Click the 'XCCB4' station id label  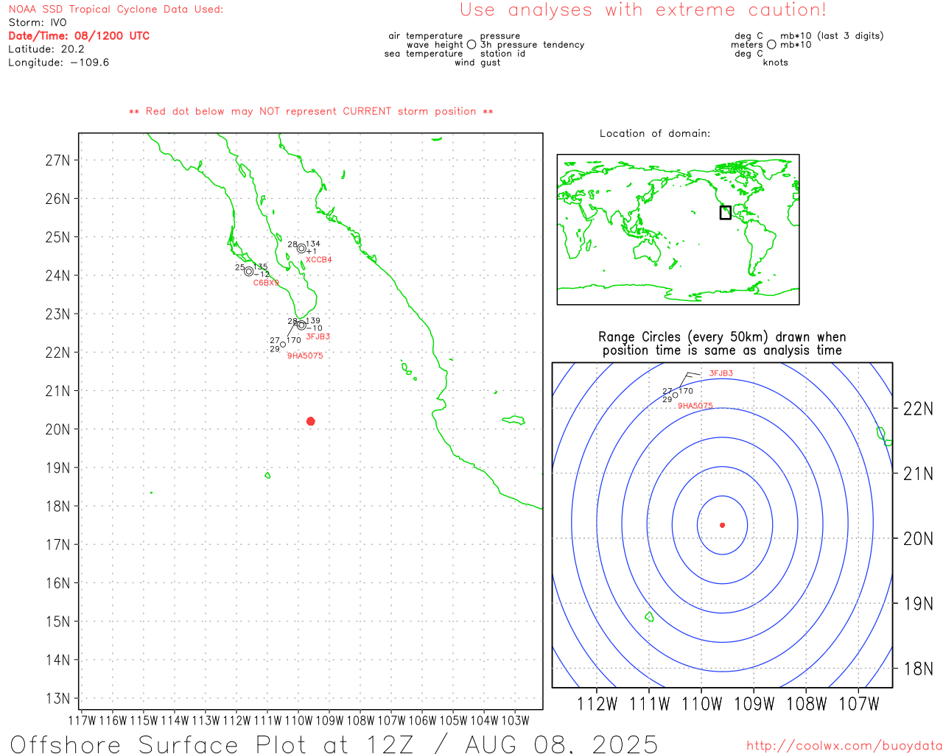tap(319, 260)
